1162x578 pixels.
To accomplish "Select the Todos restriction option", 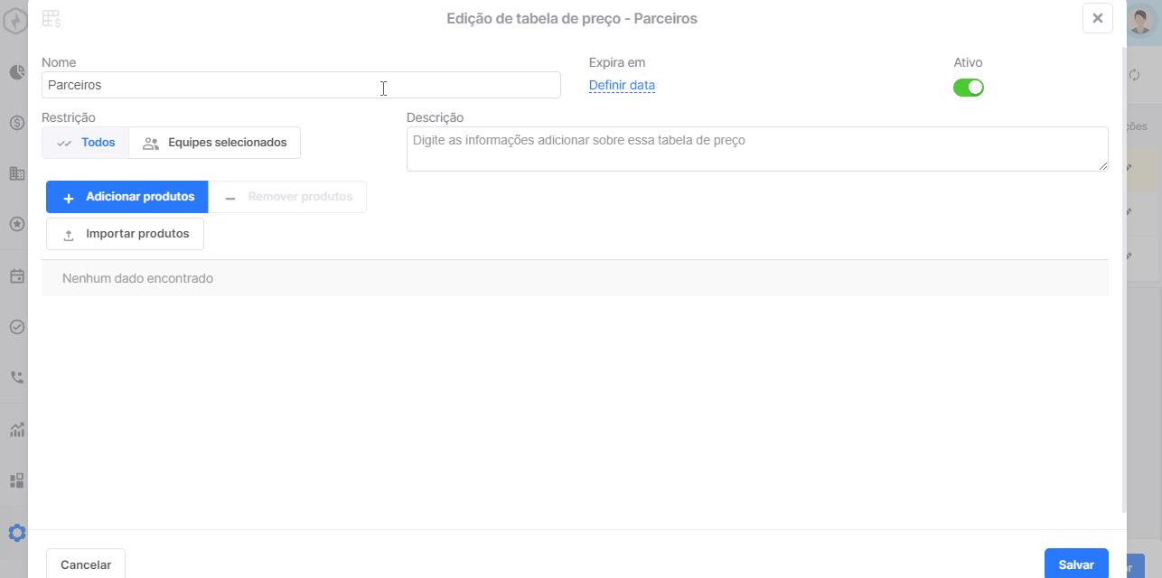I will point(86,143).
